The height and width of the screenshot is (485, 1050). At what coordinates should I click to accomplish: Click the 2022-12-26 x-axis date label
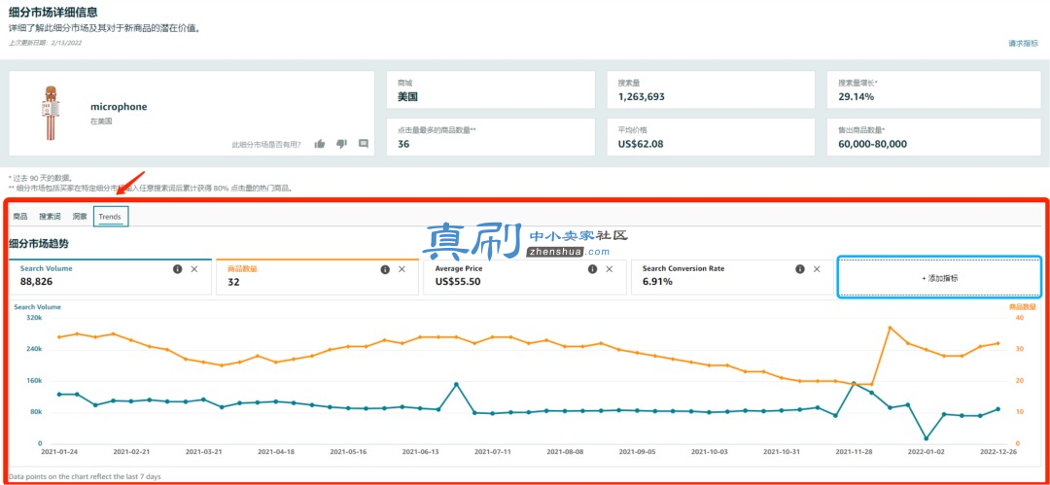[997, 452]
